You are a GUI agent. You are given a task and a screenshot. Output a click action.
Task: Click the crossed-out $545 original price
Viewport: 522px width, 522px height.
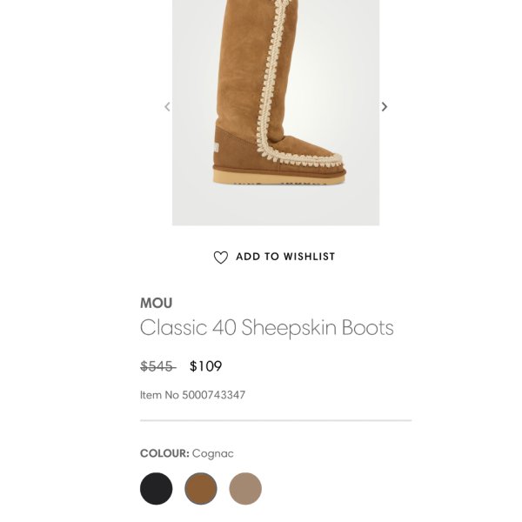coord(157,366)
